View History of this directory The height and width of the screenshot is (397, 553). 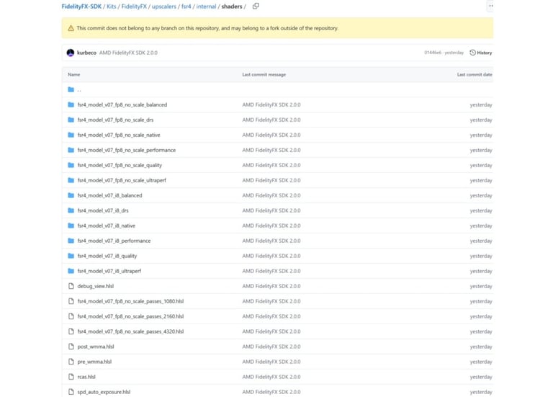[481, 53]
